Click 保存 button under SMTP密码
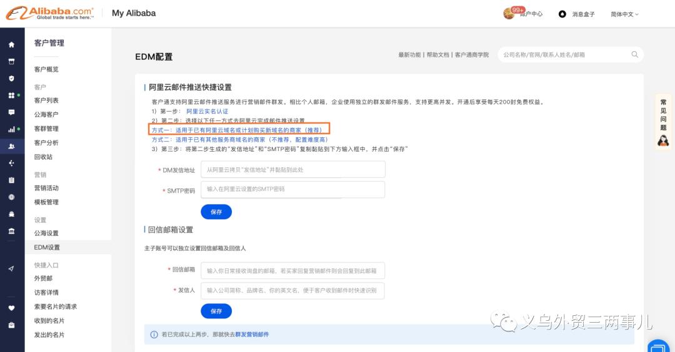Screen dimensions: 675x352 (x=216, y=212)
